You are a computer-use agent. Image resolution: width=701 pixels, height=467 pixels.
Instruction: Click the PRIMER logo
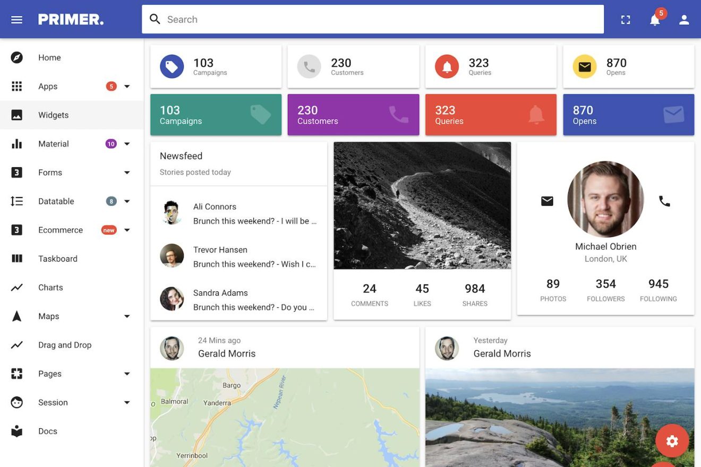point(71,19)
